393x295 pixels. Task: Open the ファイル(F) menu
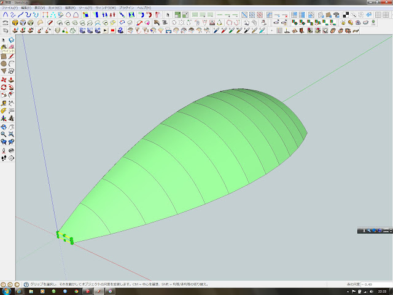click(10, 8)
